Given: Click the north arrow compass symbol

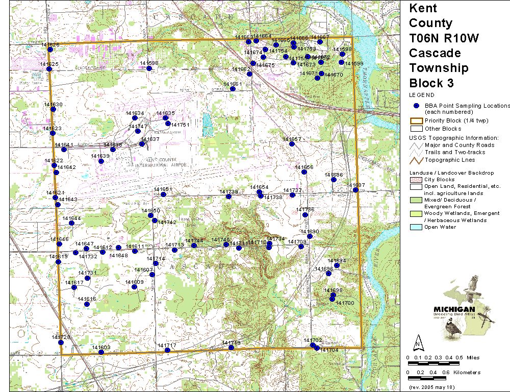Looking at the screenshot, I should tap(418, 341).
